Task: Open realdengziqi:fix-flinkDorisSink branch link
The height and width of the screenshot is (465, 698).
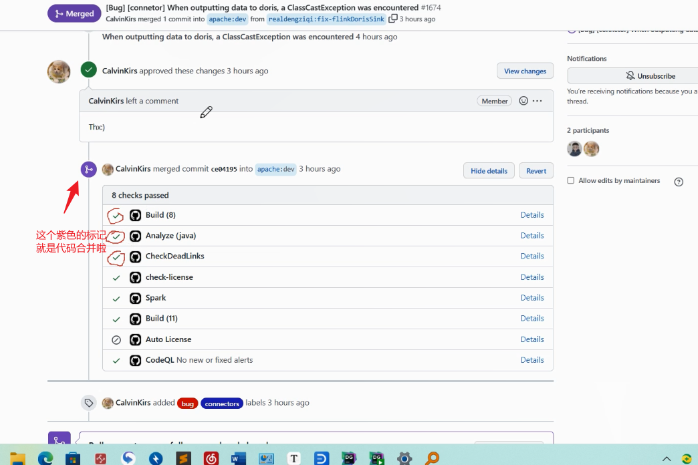Action: (326, 19)
